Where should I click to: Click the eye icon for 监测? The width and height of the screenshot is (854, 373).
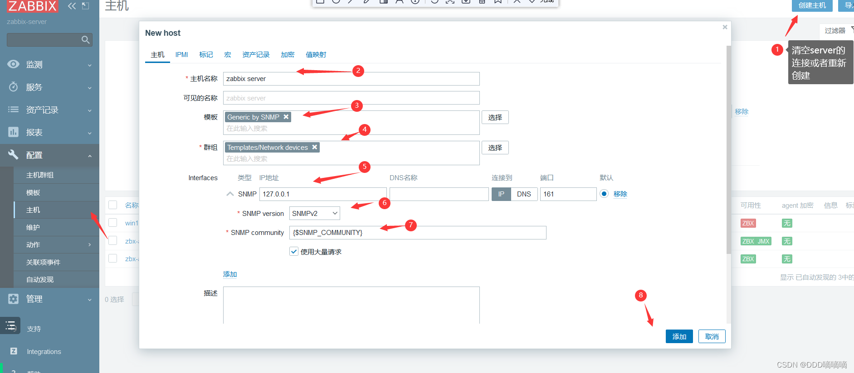point(14,64)
